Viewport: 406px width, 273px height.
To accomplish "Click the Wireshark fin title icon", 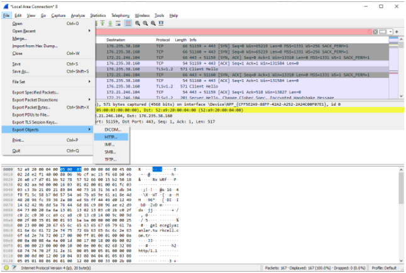I will coord(6,6).
